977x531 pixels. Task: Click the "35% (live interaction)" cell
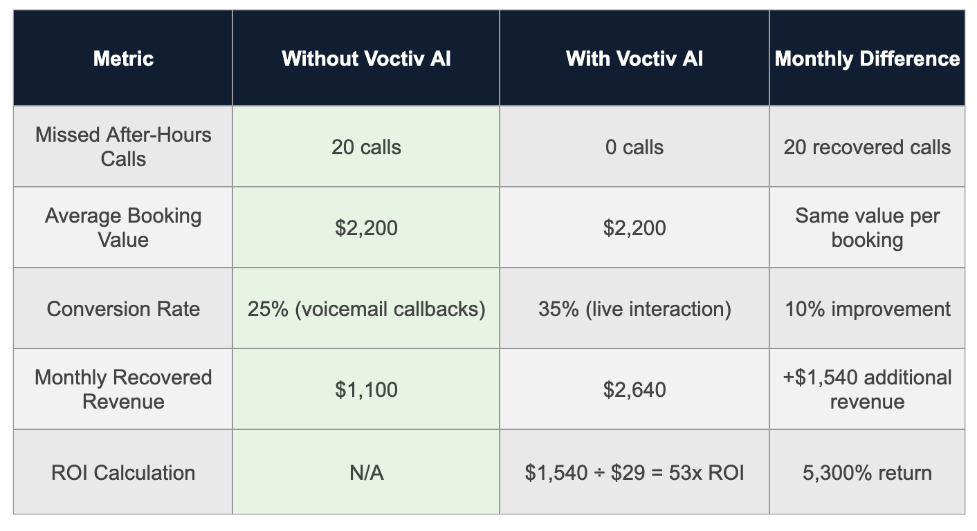coord(634,308)
